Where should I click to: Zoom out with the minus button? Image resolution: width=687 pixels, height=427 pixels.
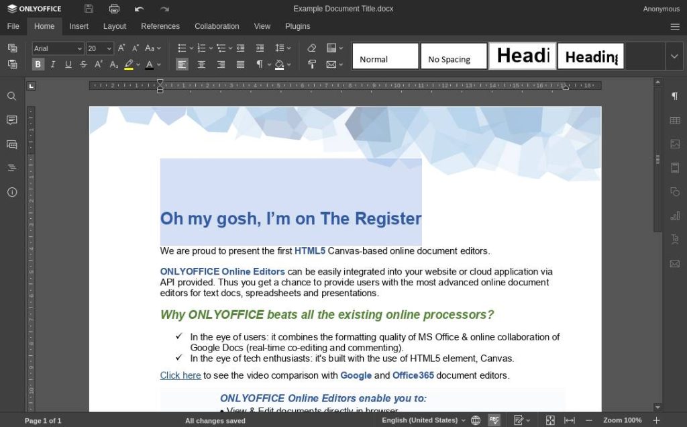pyautogui.click(x=589, y=420)
